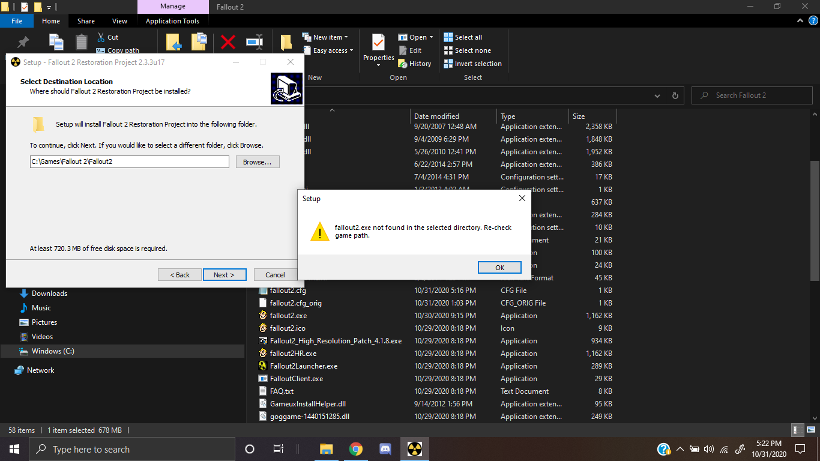
Task: Click the New folder quick access toolbar icon
Action: [x=37, y=7]
